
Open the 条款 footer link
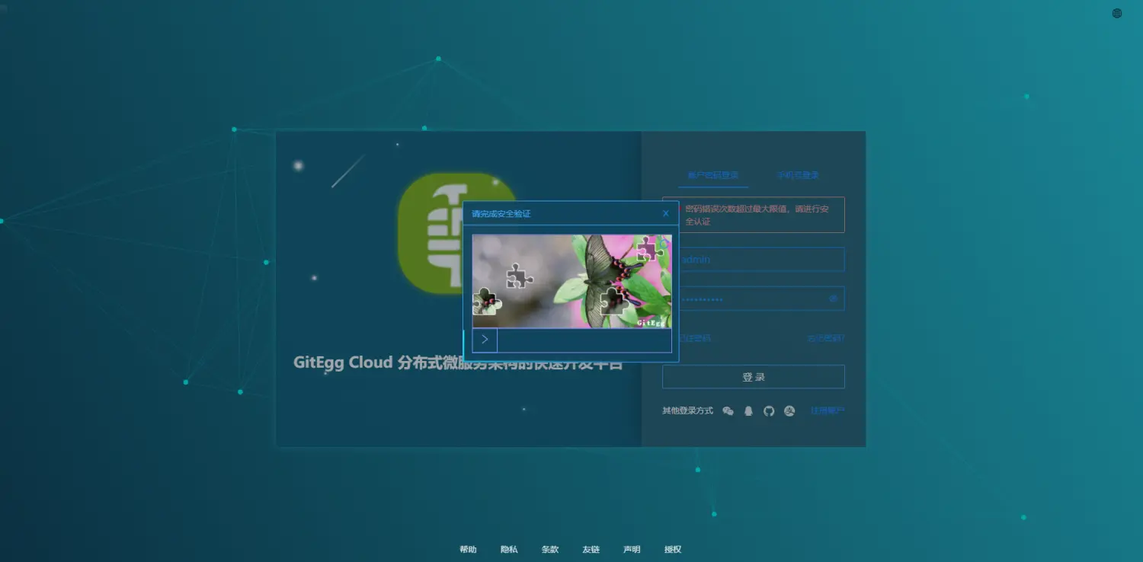point(550,549)
